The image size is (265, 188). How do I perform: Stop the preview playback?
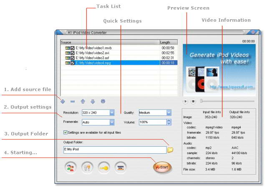pyautogui.click(x=193, y=102)
